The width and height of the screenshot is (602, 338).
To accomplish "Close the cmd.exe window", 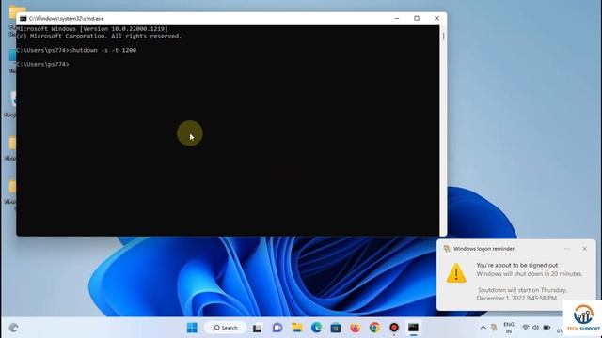I will click(x=436, y=18).
